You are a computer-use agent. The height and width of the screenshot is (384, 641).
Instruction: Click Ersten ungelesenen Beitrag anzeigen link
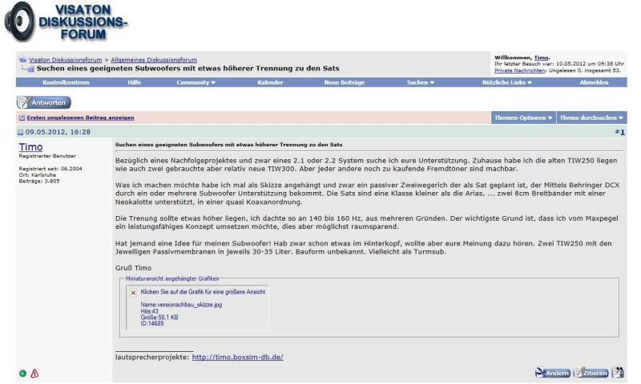(81, 118)
